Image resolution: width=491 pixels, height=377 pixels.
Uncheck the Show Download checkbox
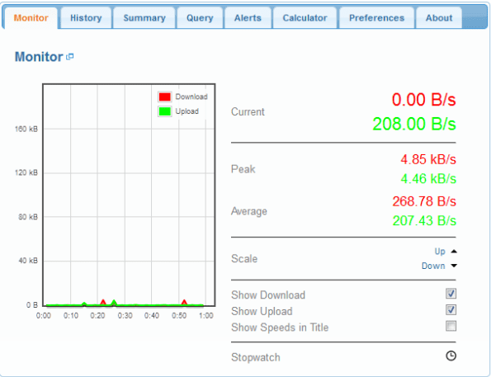pos(451,294)
